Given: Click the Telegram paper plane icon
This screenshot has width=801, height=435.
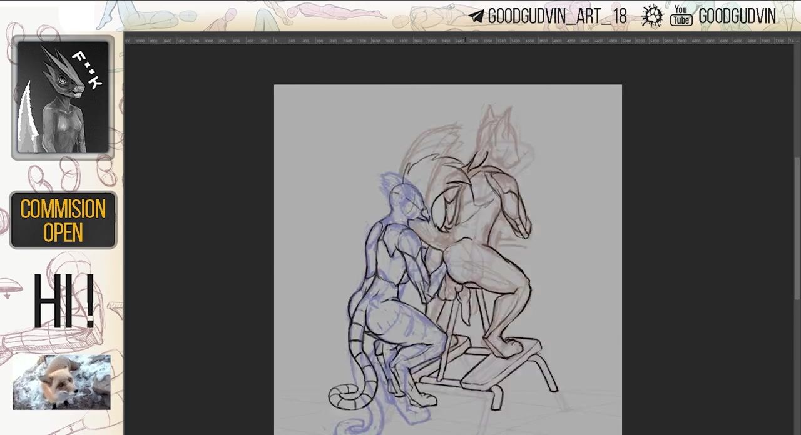Looking at the screenshot, I should 476,17.
